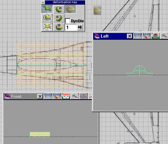Select the deform scale tool icon

pos(47,27)
